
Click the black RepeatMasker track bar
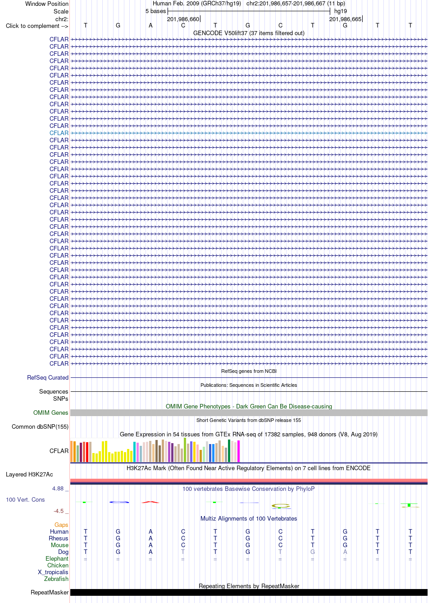pos(249,592)
